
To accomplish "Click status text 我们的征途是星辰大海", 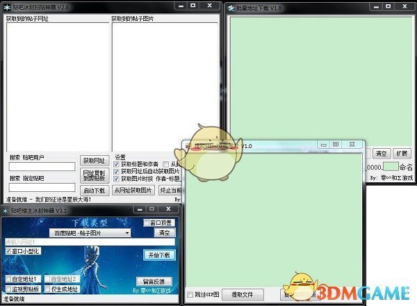I will pyautogui.click(x=63, y=200).
